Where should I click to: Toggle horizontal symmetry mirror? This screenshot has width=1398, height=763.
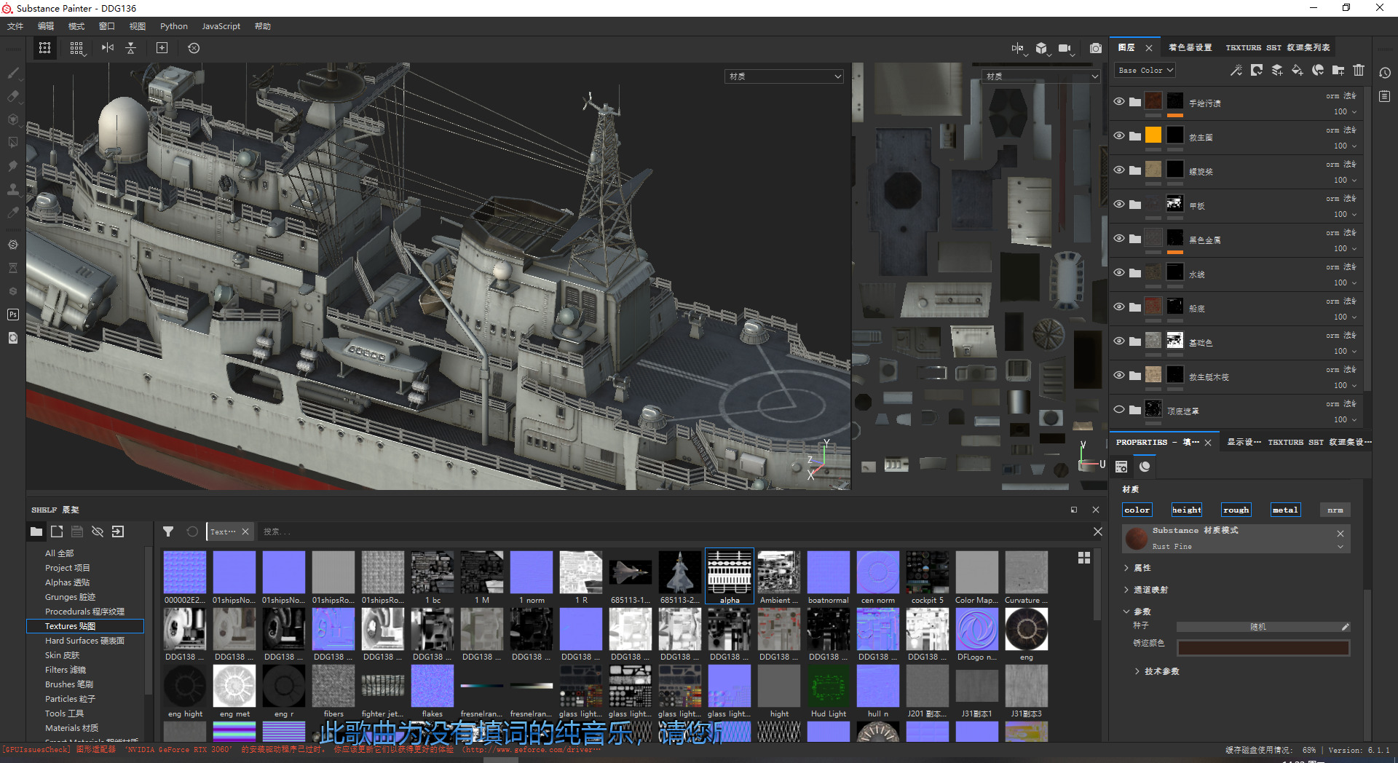coord(108,48)
